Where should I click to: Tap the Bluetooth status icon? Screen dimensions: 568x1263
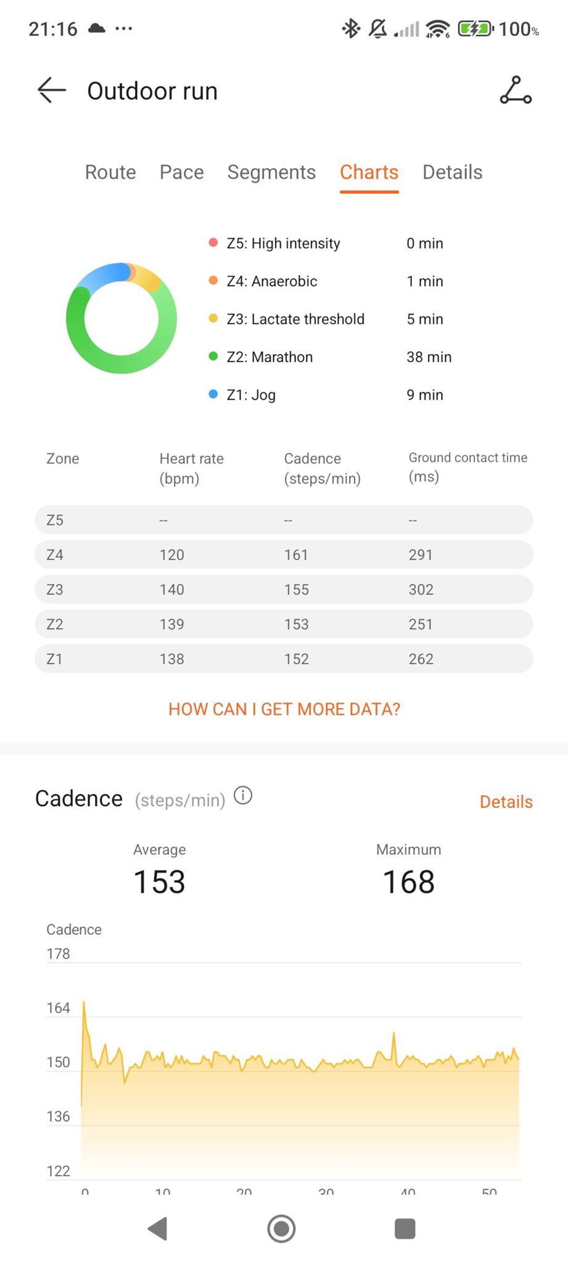(351, 28)
